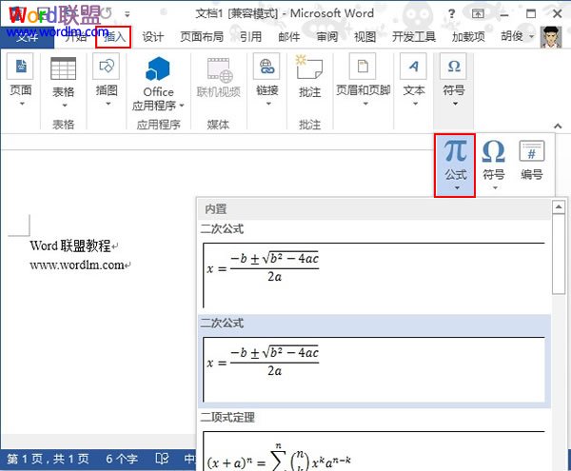The width and height of the screenshot is (571, 471).
Task: Switch to the 开发工具 tab
Action: [x=414, y=37]
